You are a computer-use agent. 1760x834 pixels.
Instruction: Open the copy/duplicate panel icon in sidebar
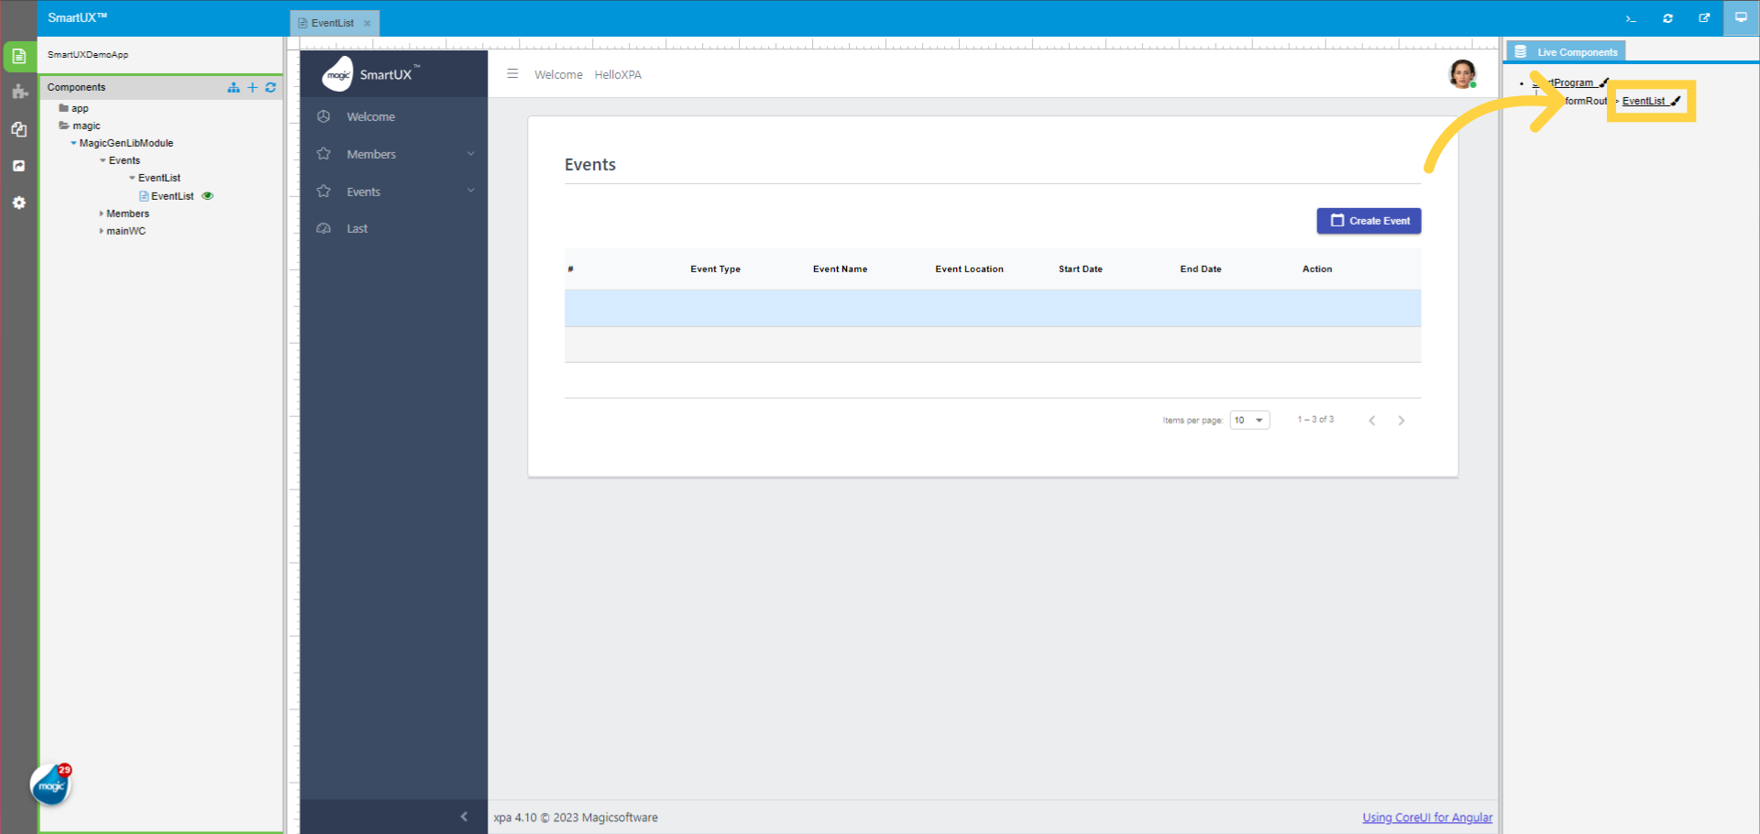pyautogui.click(x=19, y=129)
